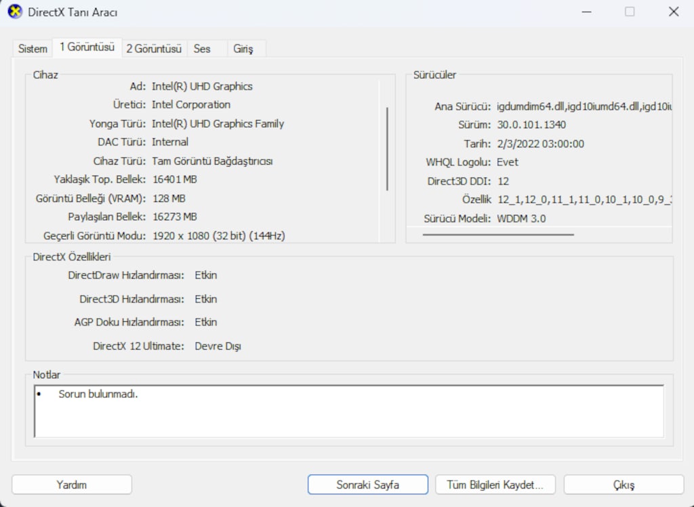Select the device name Intel(R) UHD Graphics
Viewport: 694px width, 507px height.
(x=202, y=86)
